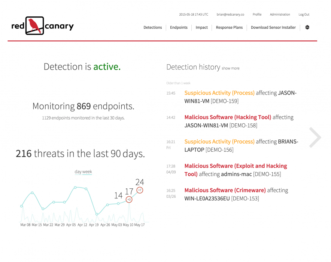Click the +3 red circle chart marker
The height and width of the screenshot is (262, 331).
click(129, 200)
